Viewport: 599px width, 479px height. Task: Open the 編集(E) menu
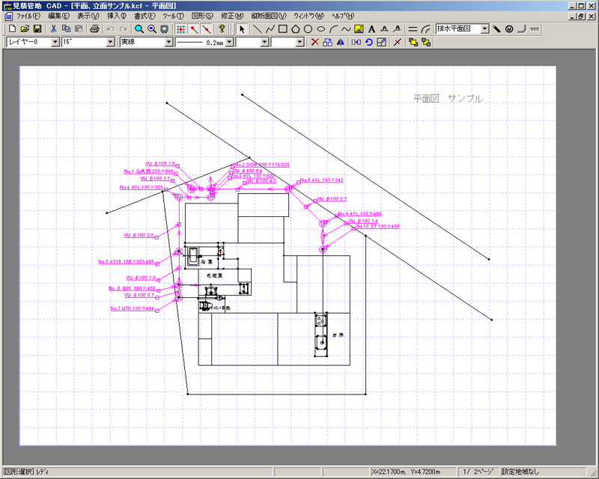pyautogui.click(x=58, y=16)
